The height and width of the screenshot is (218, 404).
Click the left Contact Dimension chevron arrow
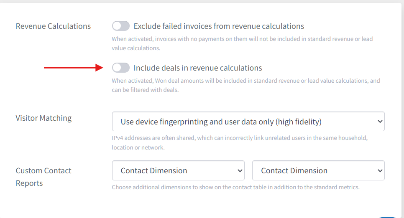[240, 170]
